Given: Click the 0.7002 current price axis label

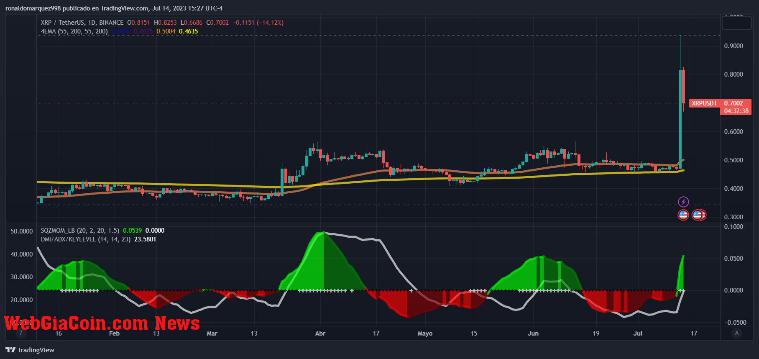Looking at the screenshot, I should tap(734, 103).
